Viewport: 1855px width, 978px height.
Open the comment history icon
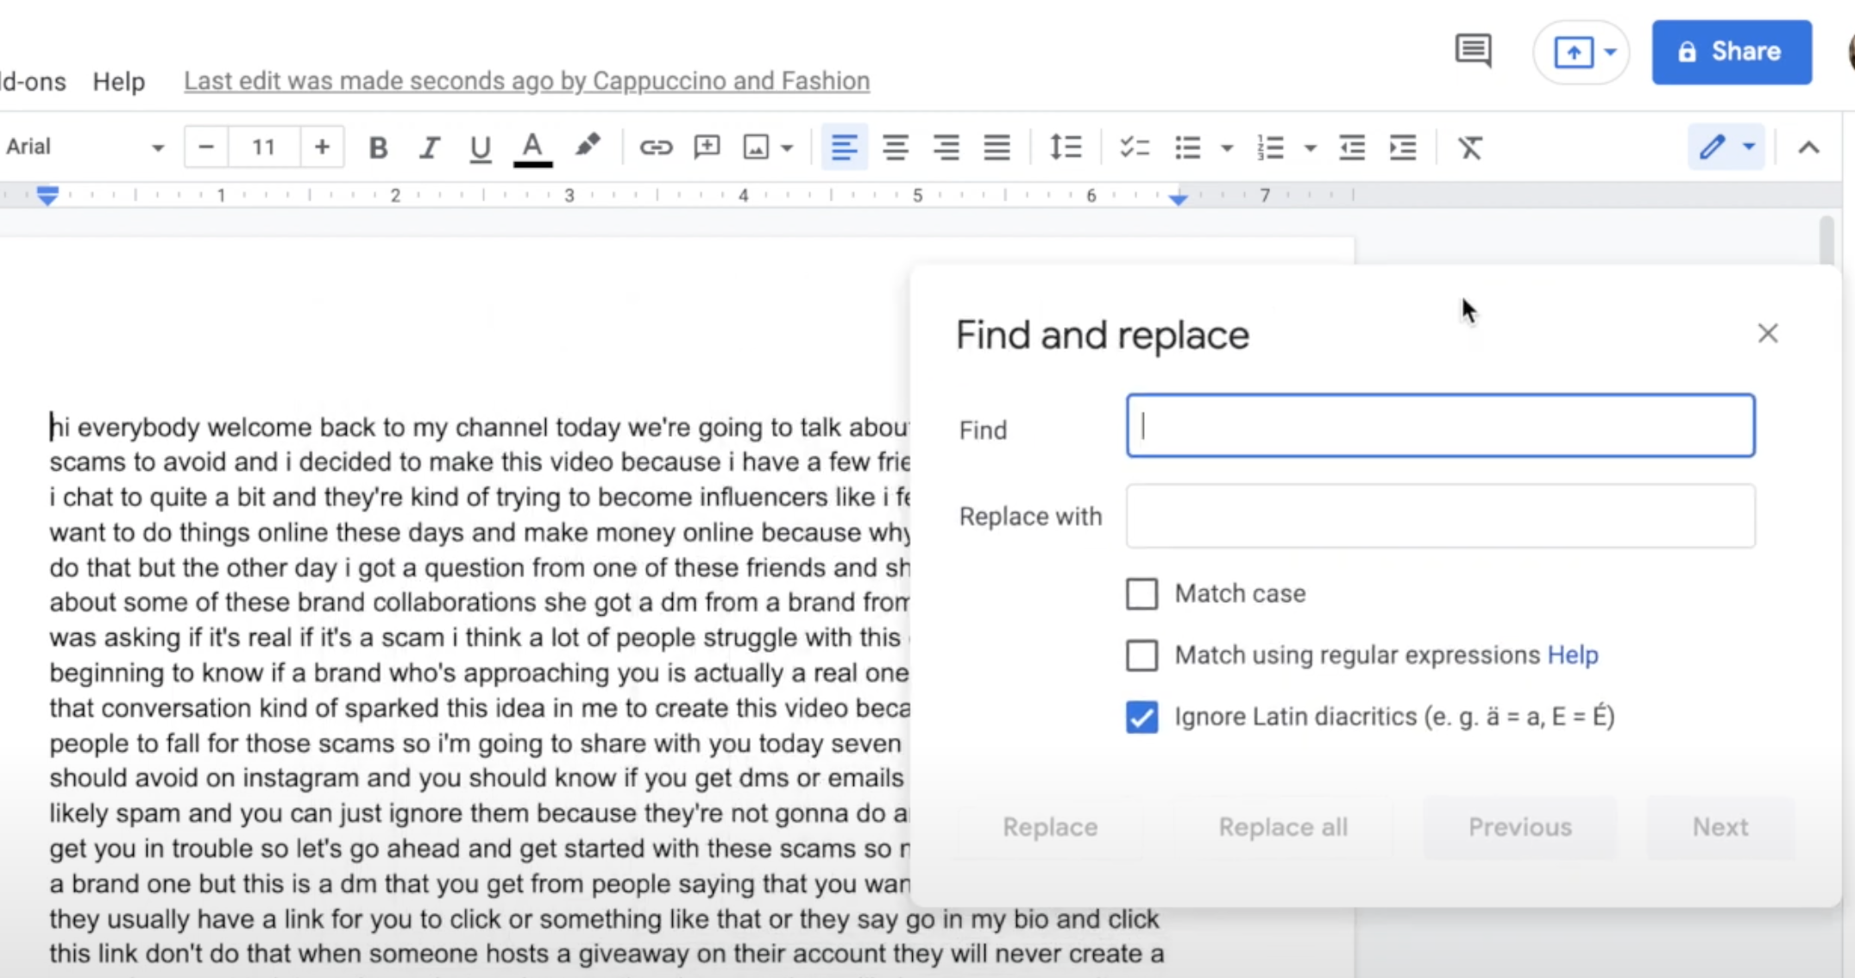pos(1473,51)
